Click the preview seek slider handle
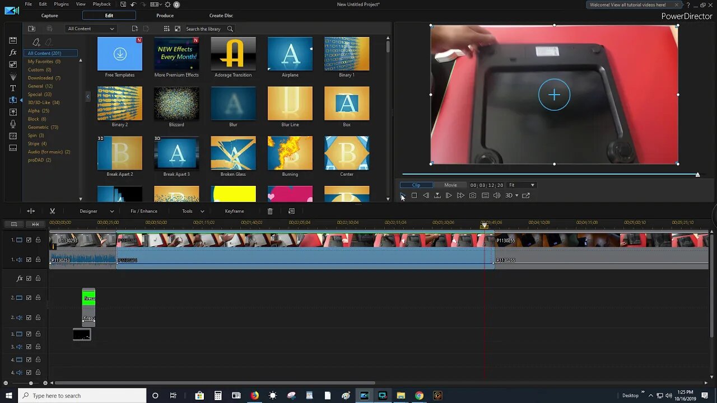This screenshot has height=403, width=717. point(697,175)
